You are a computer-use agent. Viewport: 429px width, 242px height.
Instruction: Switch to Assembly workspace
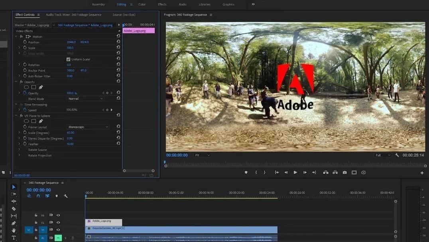click(98, 4)
